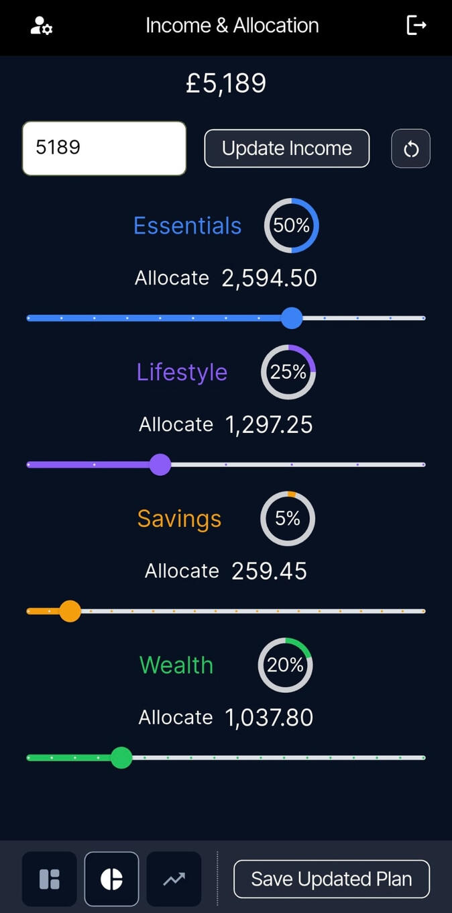
Task: Click the Essentials blue slider handle
Action: (x=292, y=318)
